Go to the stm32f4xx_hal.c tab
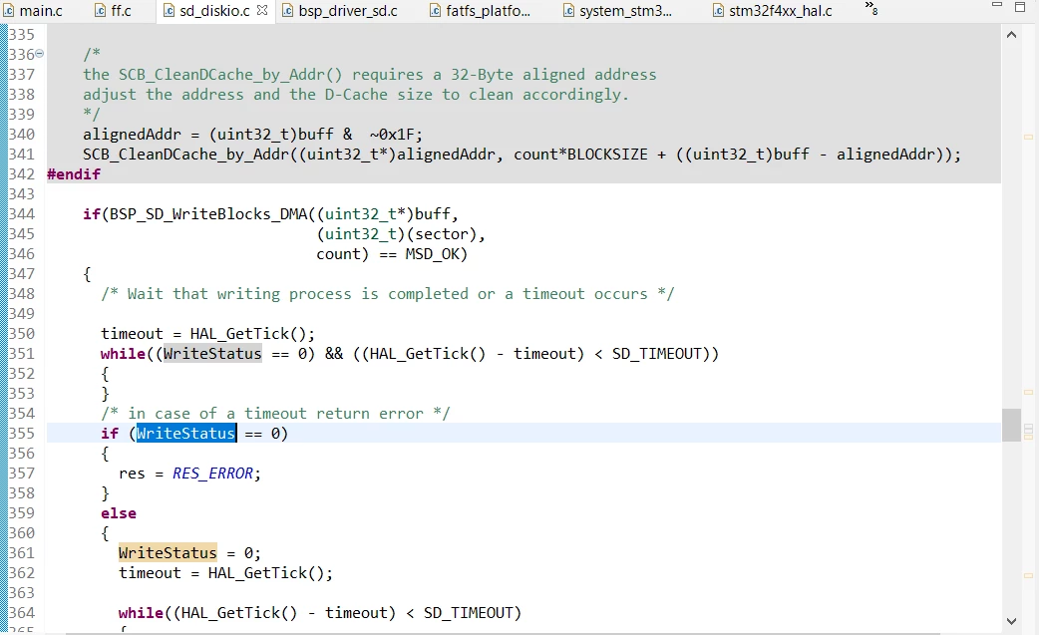Screen dimensions: 1039x635 [x=773, y=11]
